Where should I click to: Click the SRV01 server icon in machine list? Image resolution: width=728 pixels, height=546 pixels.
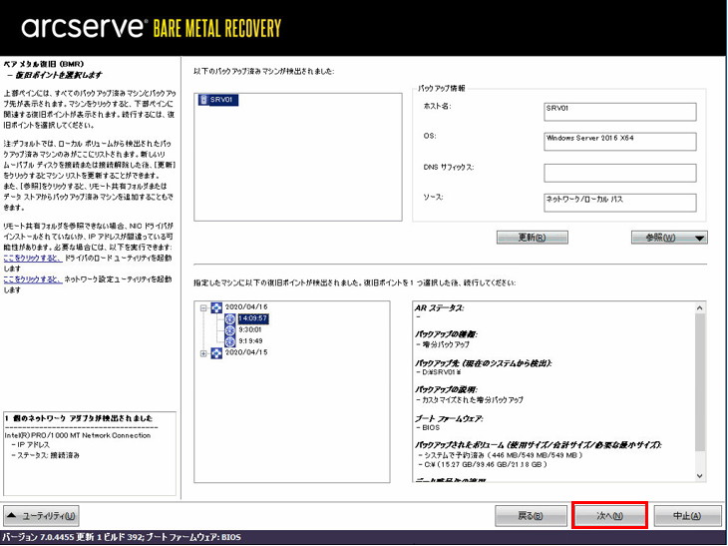(203, 100)
